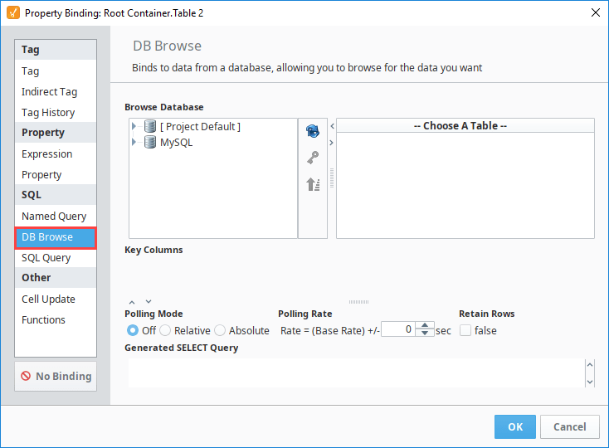Click the horizontal splitter grip above Polling Rate

pyautogui.click(x=358, y=302)
